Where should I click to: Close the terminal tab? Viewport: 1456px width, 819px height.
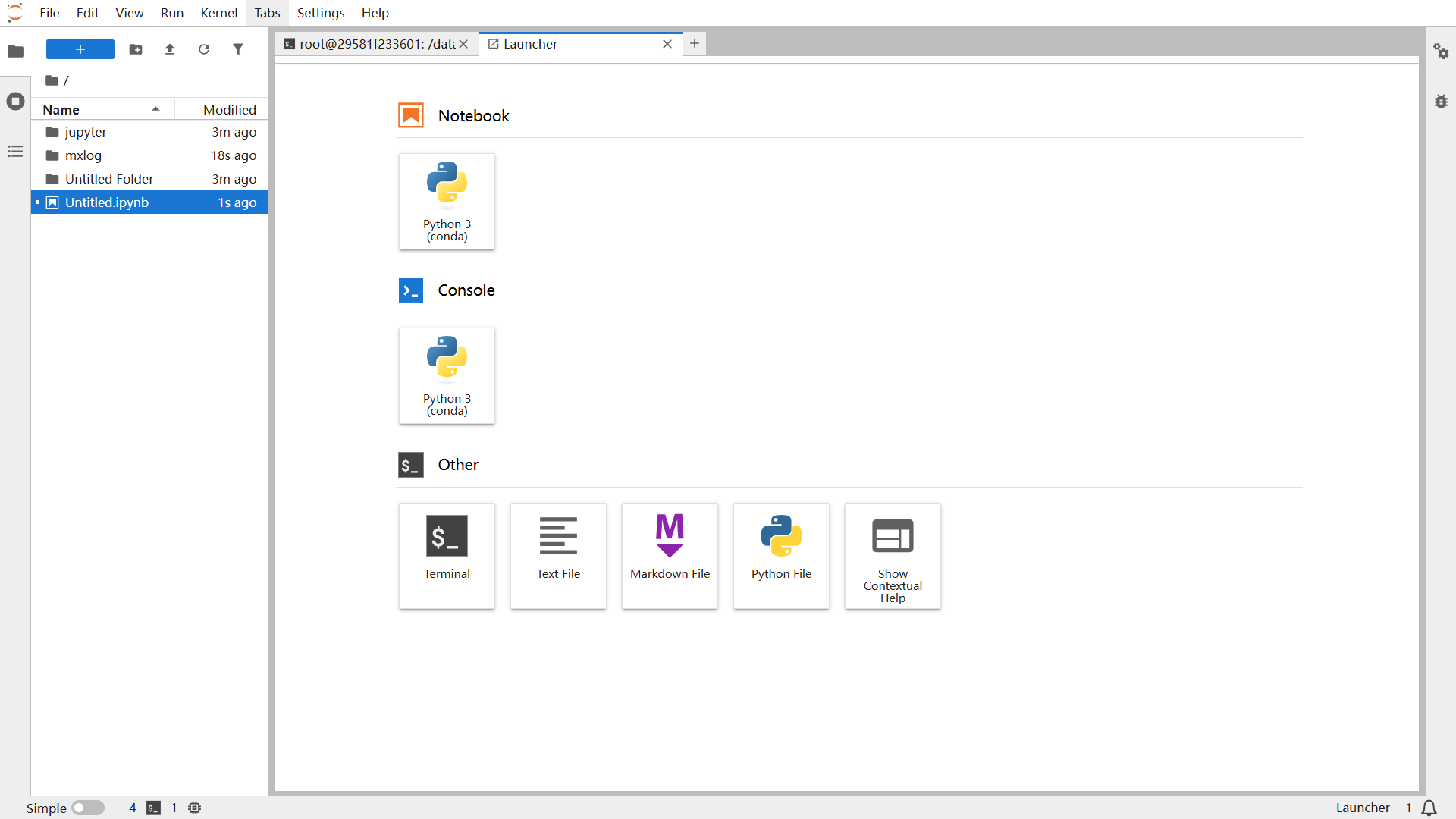[463, 44]
